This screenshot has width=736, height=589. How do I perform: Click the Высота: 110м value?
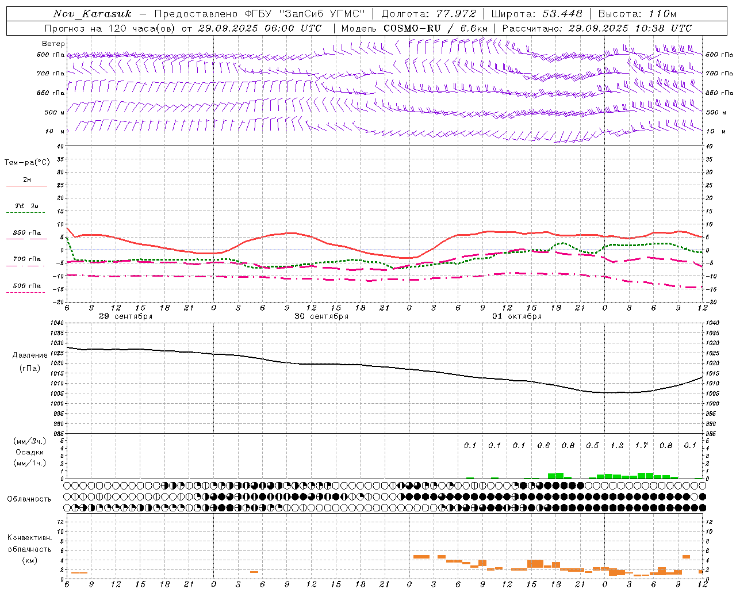[x=637, y=14]
